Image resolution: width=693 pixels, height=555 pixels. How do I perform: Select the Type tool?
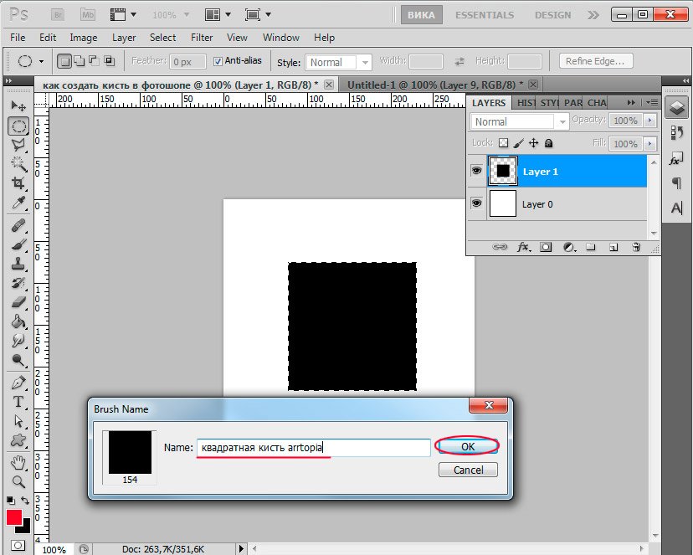coord(18,402)
